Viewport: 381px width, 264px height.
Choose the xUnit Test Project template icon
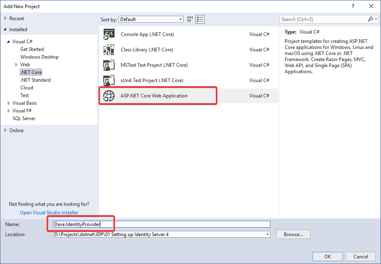click(109, 80)
